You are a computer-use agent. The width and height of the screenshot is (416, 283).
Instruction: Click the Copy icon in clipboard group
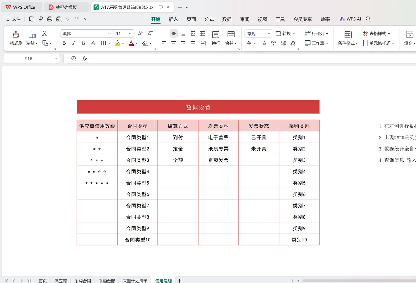45,43
